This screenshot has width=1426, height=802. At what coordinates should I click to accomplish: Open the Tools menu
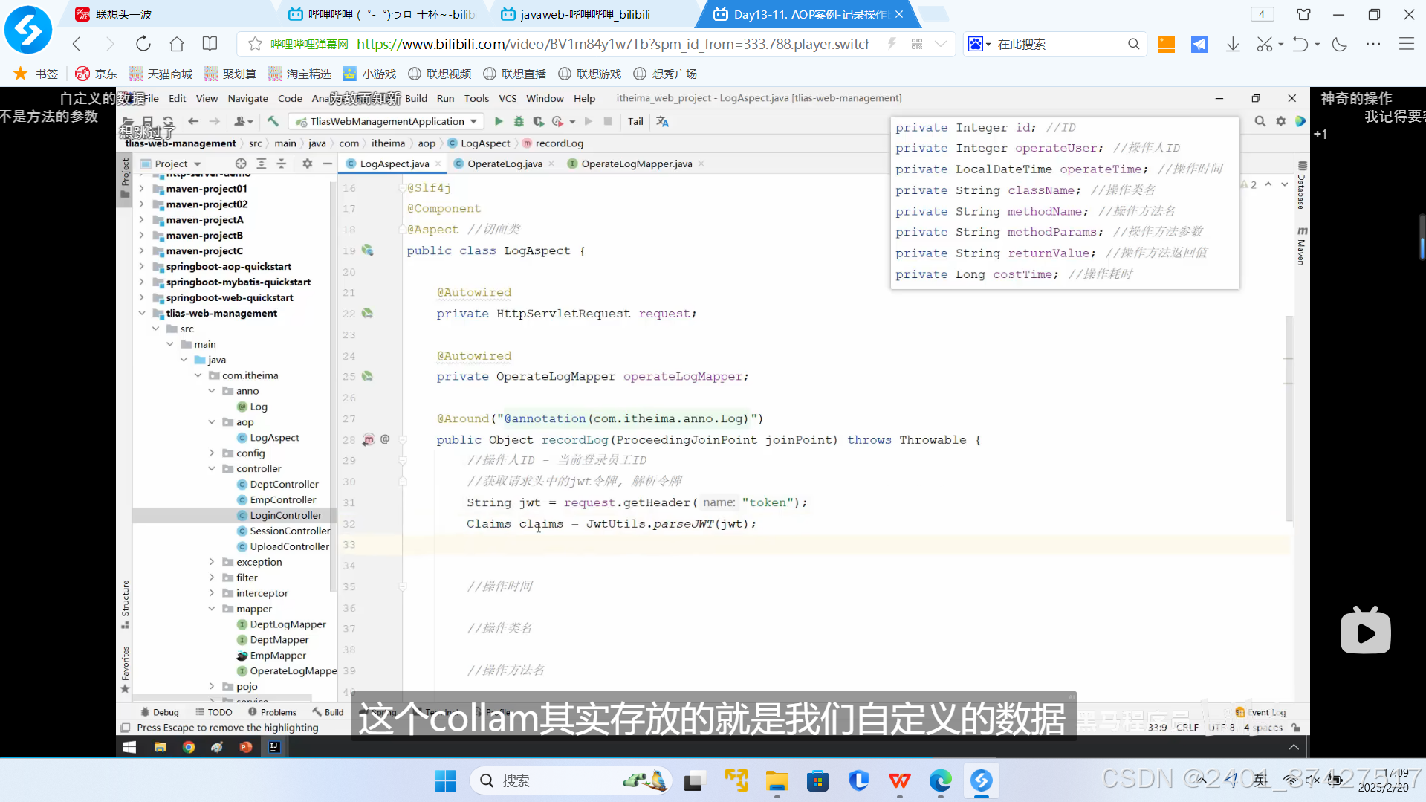(476, 98)
